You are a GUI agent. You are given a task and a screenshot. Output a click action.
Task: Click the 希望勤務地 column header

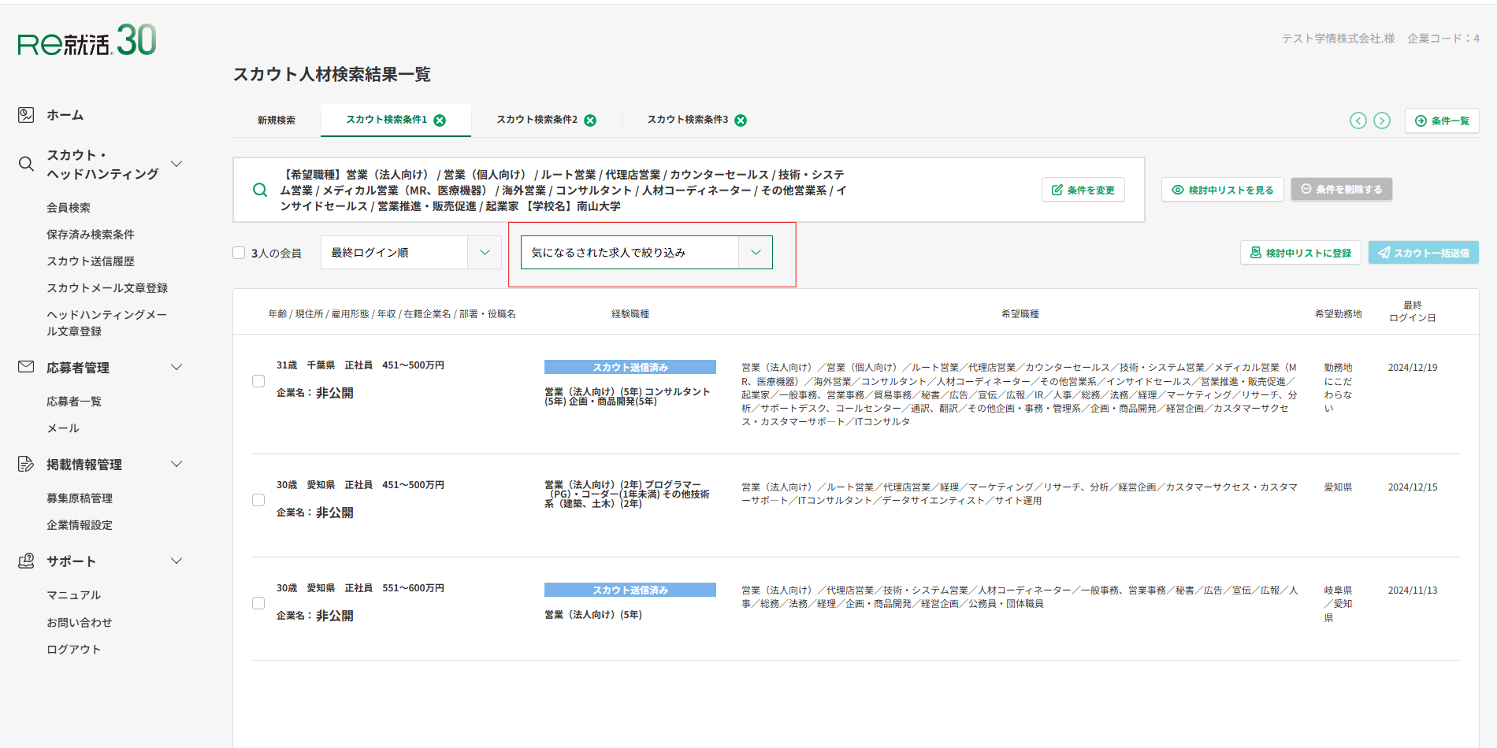1339,314
